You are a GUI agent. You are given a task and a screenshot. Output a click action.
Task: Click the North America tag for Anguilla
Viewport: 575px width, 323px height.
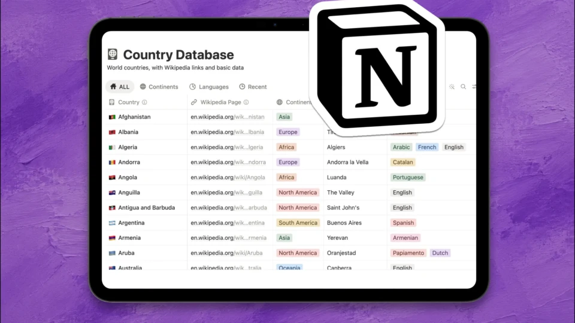coord(298,192)
